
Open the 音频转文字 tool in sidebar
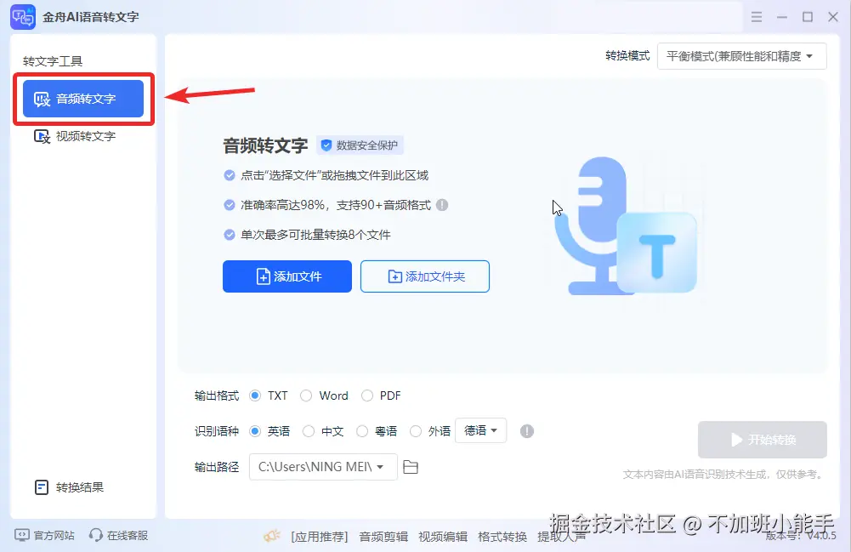tap(83, 99)
